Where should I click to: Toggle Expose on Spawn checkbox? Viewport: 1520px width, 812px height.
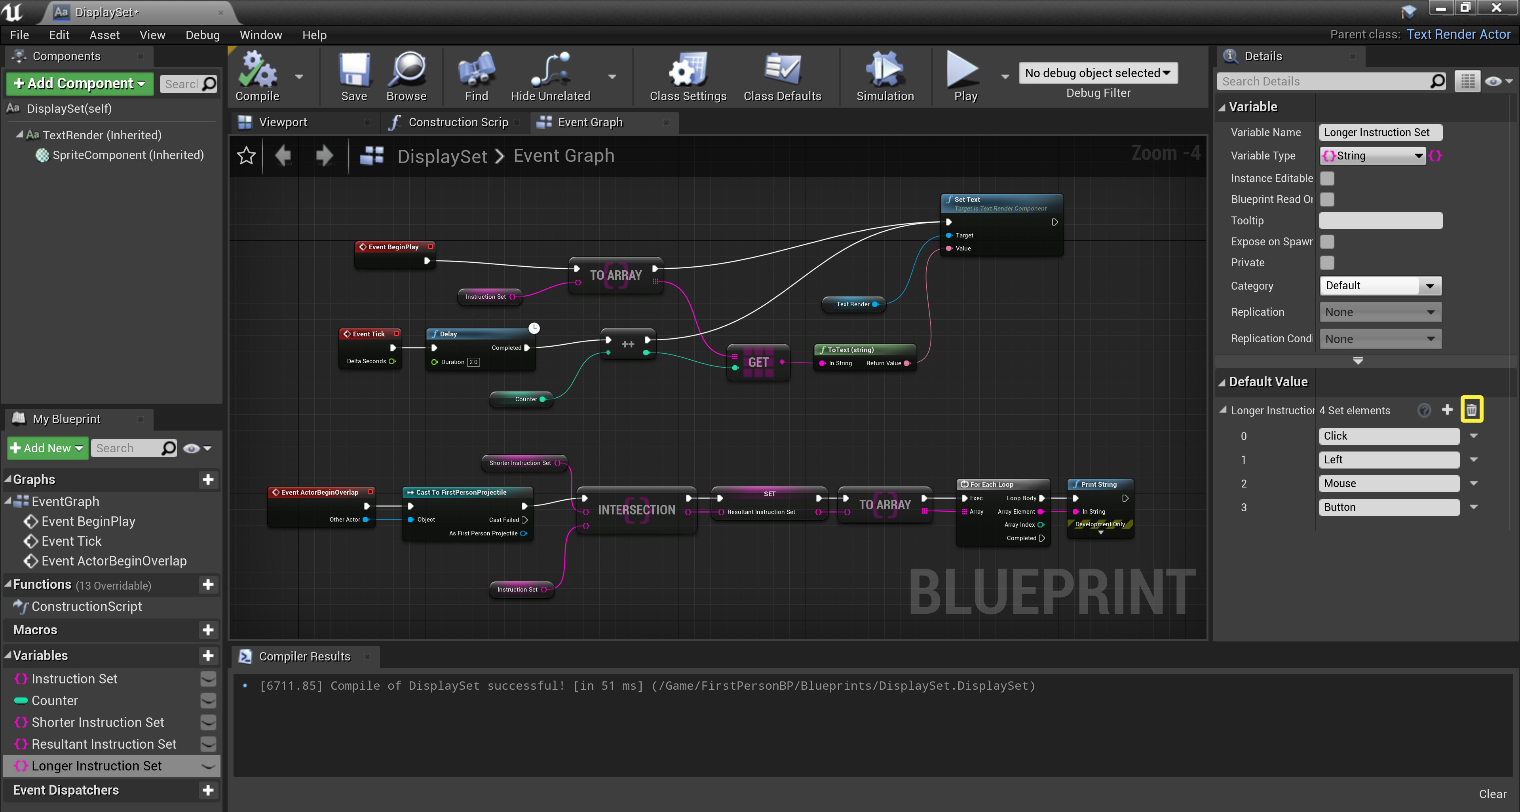click(x=1327, y=241)
